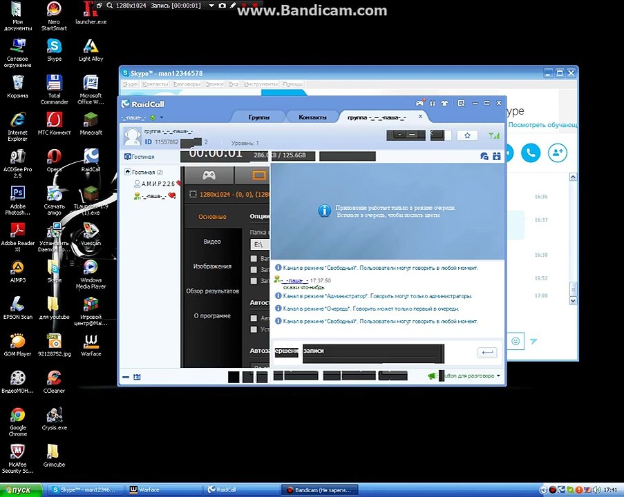The height and width of the screenshot is (497, 624).
Task: Switch to the Контакты tab
Action: pos(312,117)
